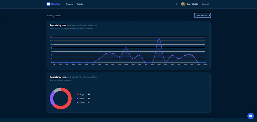Click the SiteSay logo icon

click(x=49, y=4)
